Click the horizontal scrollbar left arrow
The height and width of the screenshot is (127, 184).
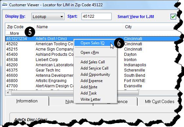[x=8, y=93]
